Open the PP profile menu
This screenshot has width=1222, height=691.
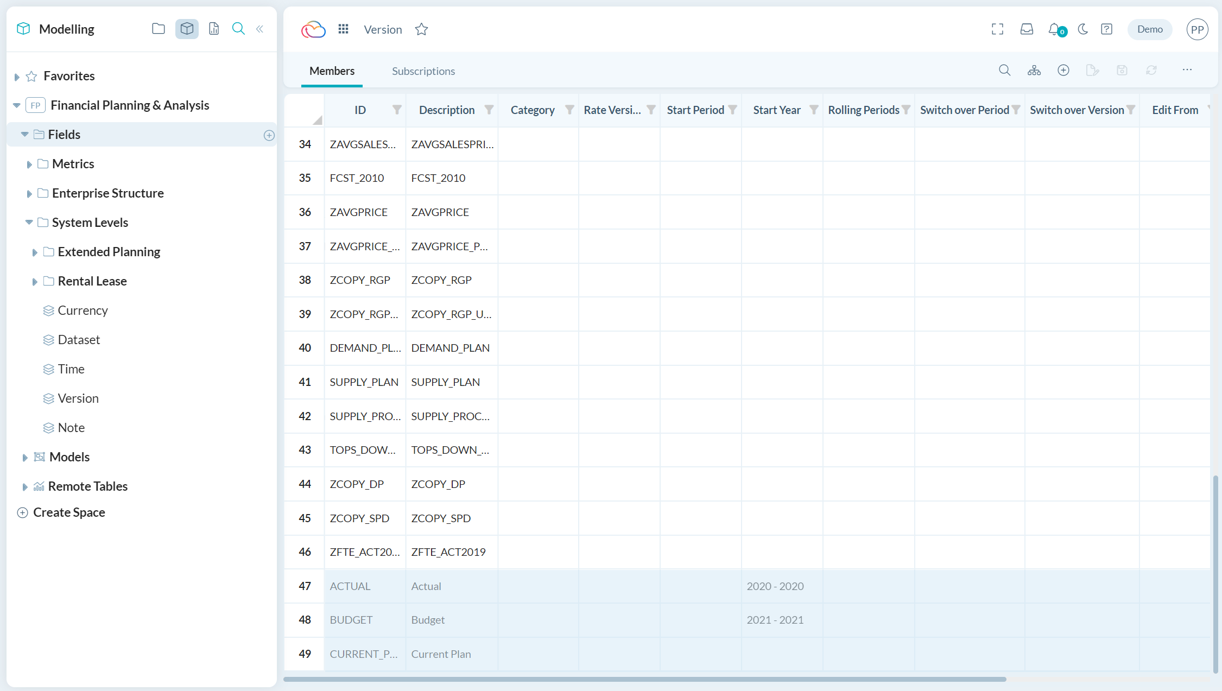coord(1197,29)
